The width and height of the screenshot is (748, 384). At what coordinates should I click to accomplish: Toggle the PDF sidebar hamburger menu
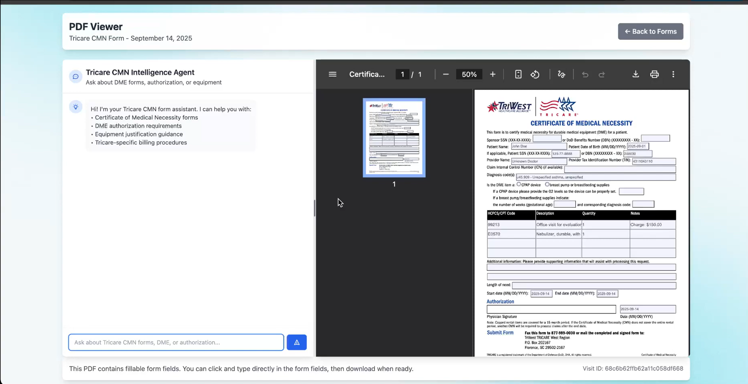(332, 74)
